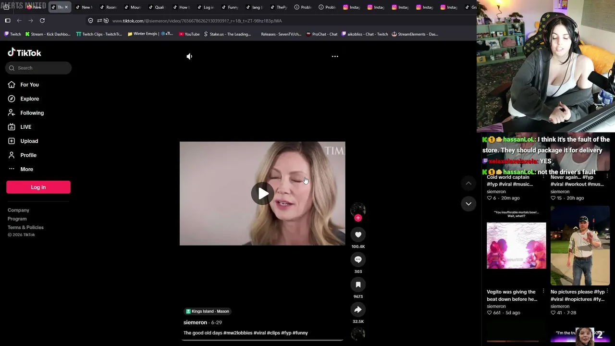Screen dimensions: 615x346
Task: Open the StreamElements bookmark
Action: click(415, 34)
